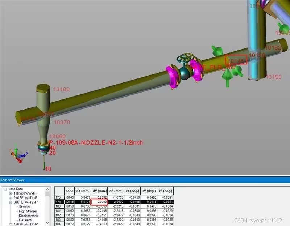The image size is (290, 226).
Task: Collapse the Load Case root node
Action: pos(5,189)
